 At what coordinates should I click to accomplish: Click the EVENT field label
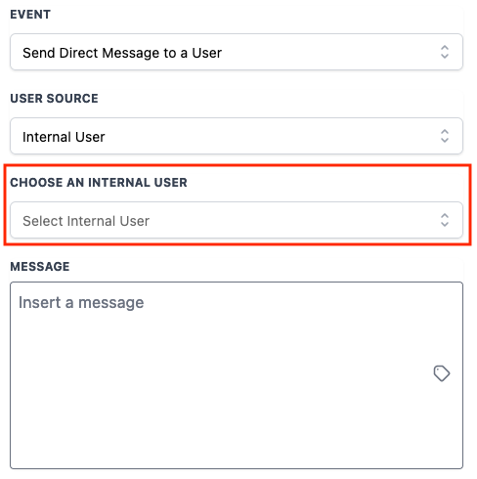coord(30,15)
